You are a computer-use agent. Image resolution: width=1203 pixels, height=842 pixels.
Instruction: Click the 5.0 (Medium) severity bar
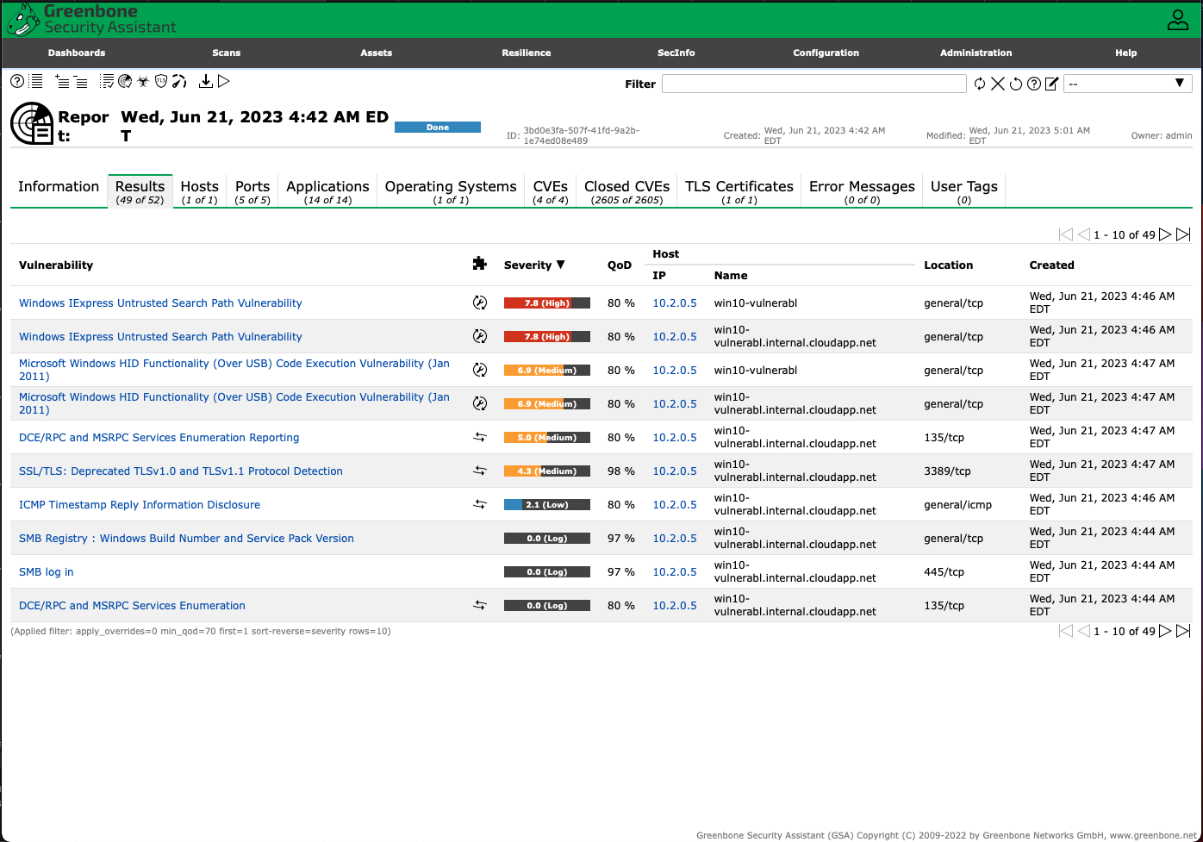[x=547, y=438]
